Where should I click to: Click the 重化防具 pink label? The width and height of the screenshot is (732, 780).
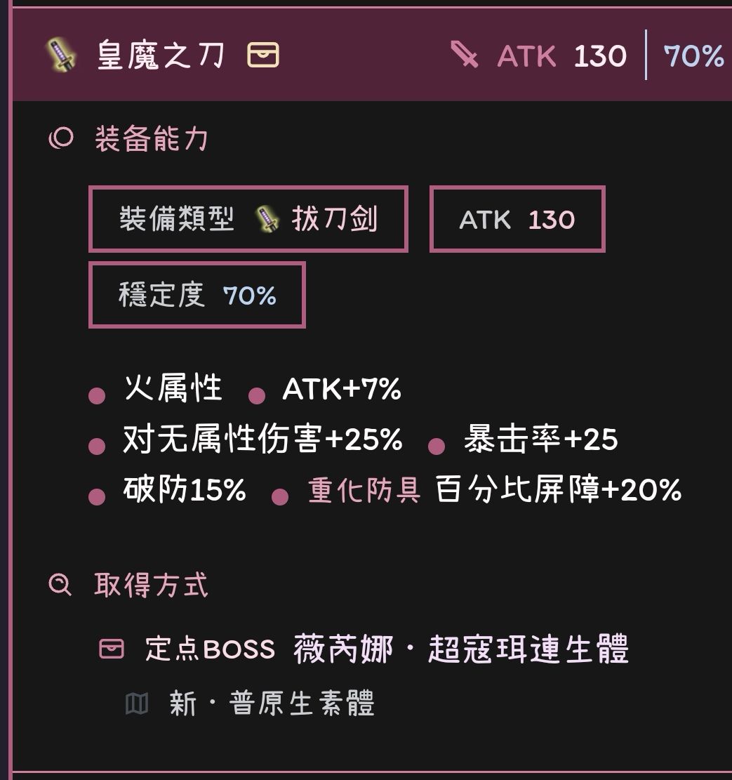pos(364,490)
